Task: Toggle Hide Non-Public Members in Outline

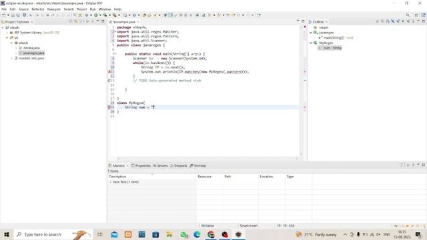Action: [x=403, y=21]
